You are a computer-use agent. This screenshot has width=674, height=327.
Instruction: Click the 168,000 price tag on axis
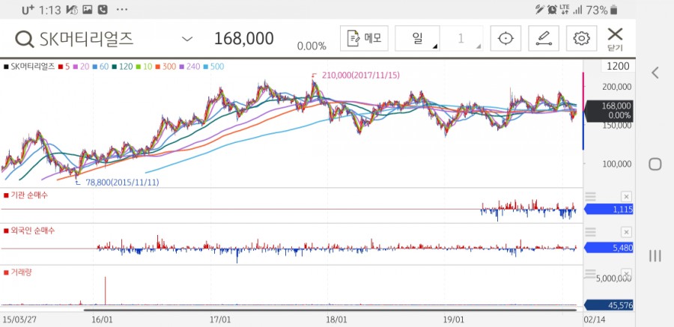610,111
